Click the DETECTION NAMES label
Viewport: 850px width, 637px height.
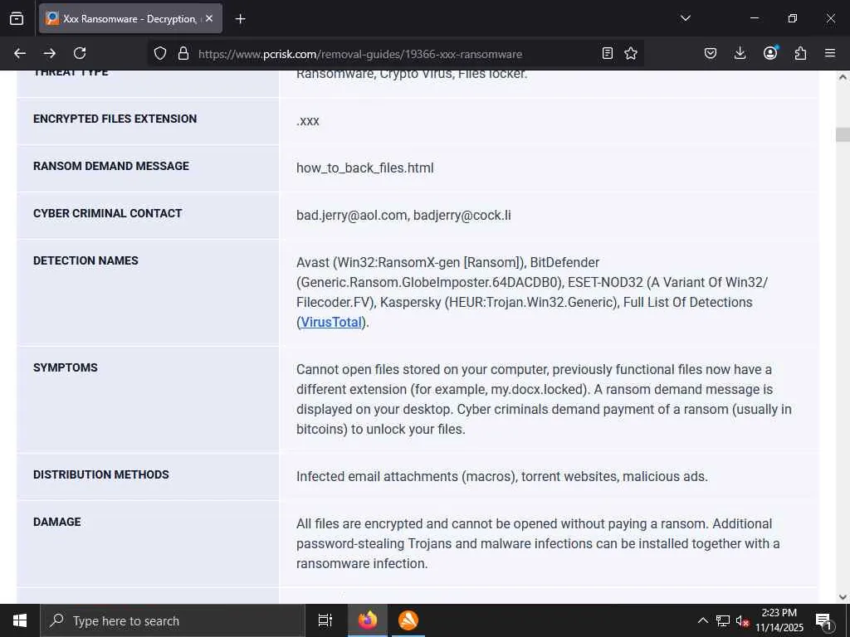pyautogui.click(x=85, y=260)
